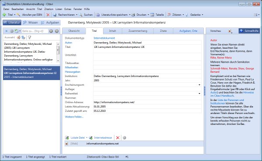Click the Autor field label link
Image resolution: width=262 pixels, height=161 pixels.
pyautogui.click(x=69, y=43)
